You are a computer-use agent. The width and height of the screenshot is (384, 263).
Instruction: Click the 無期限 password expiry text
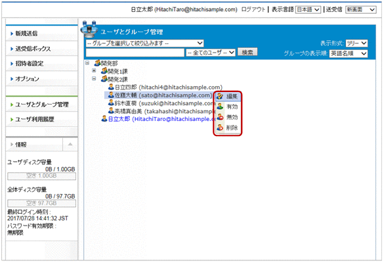coord(15,233)
